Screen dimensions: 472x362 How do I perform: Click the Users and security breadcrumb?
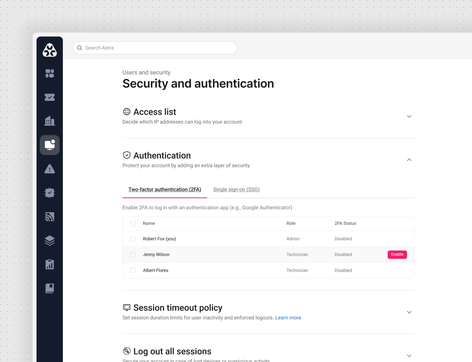146,72
